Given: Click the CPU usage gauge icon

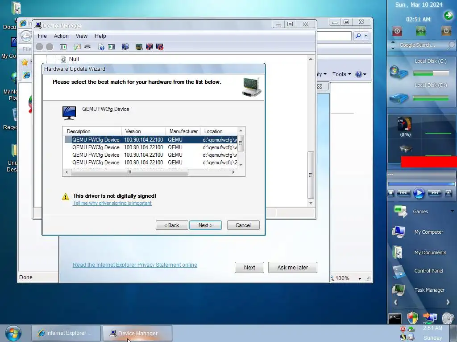Looking at the screenshot, I should click(x=405, y=125).
